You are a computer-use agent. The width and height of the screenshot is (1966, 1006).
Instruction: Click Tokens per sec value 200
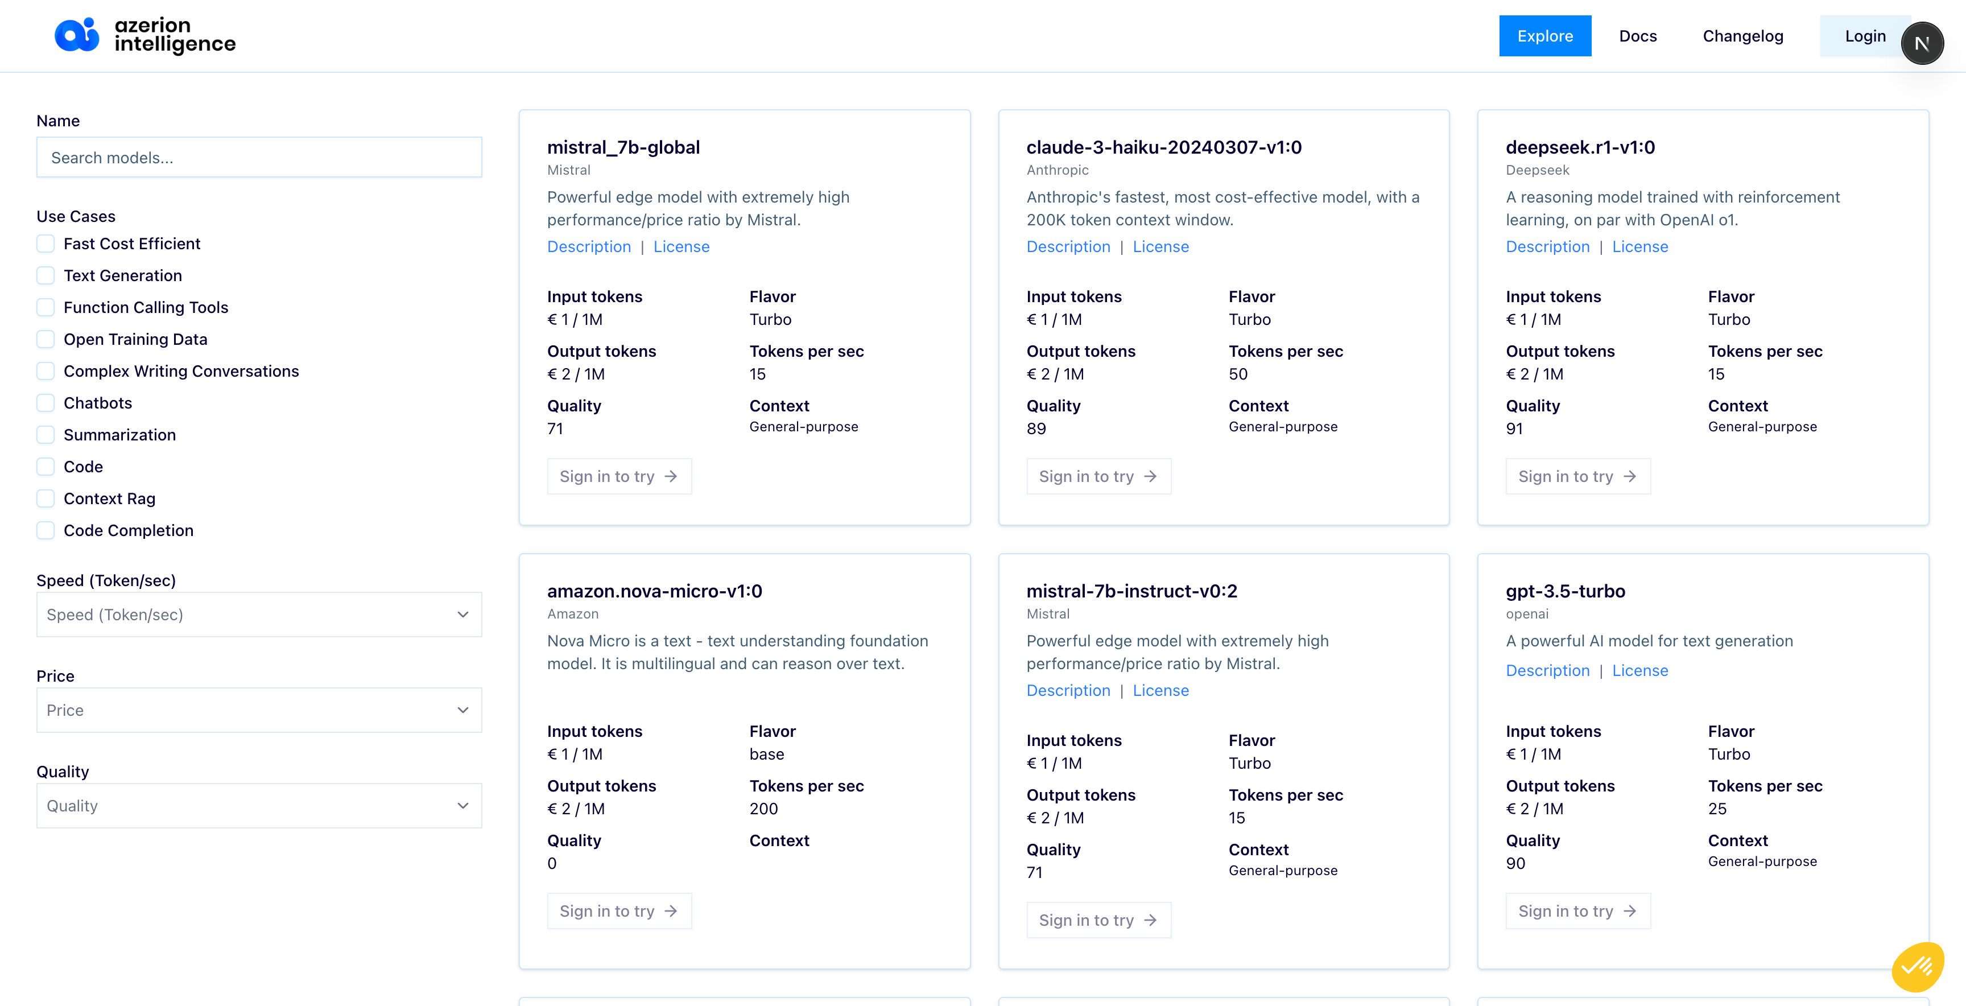click(x=763, y=809)
